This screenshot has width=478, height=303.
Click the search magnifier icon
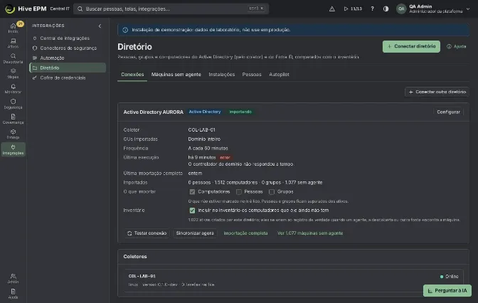tap(80, 9)
